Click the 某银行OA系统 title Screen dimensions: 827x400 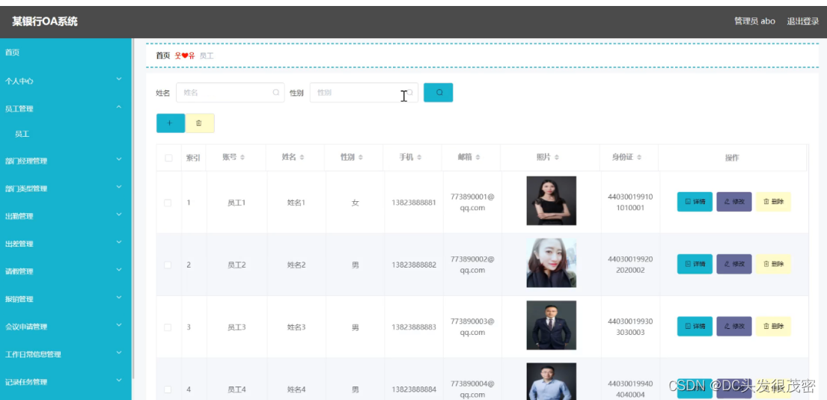click(45, 22)
